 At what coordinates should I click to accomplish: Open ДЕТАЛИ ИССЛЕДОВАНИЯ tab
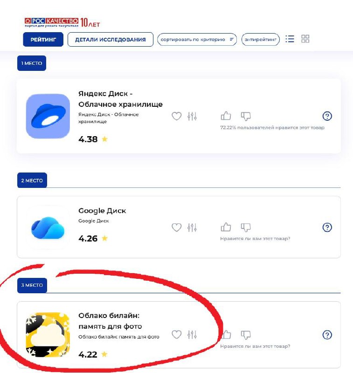point(111,40)
